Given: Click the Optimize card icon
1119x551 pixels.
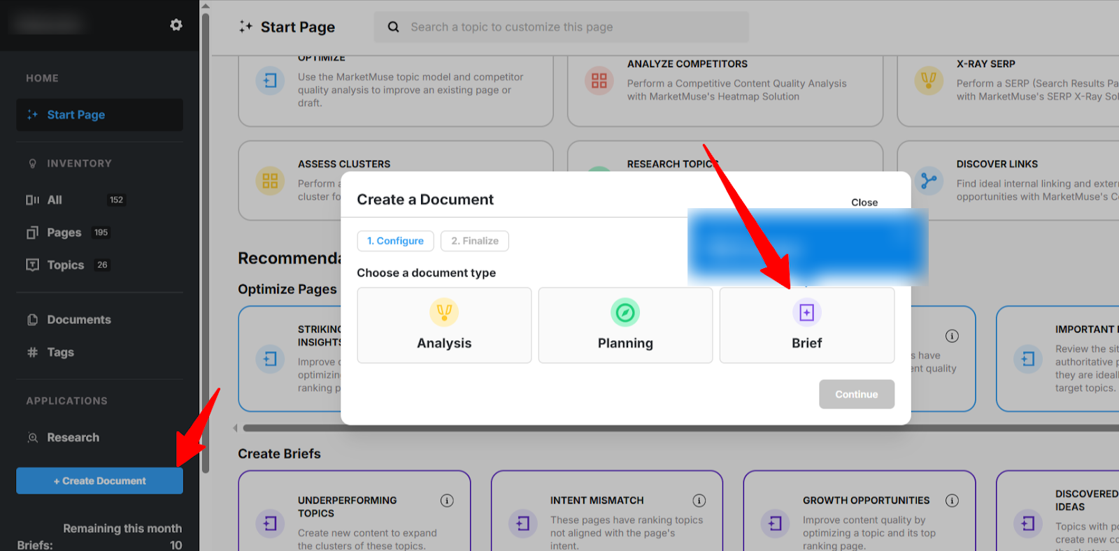Looking at the screenshot, I should point(270,81).
